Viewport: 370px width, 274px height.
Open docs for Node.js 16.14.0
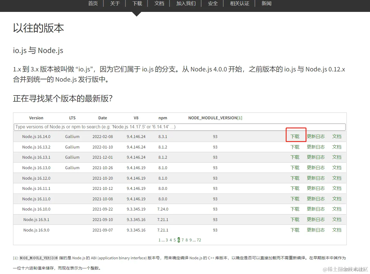[337, 137]
